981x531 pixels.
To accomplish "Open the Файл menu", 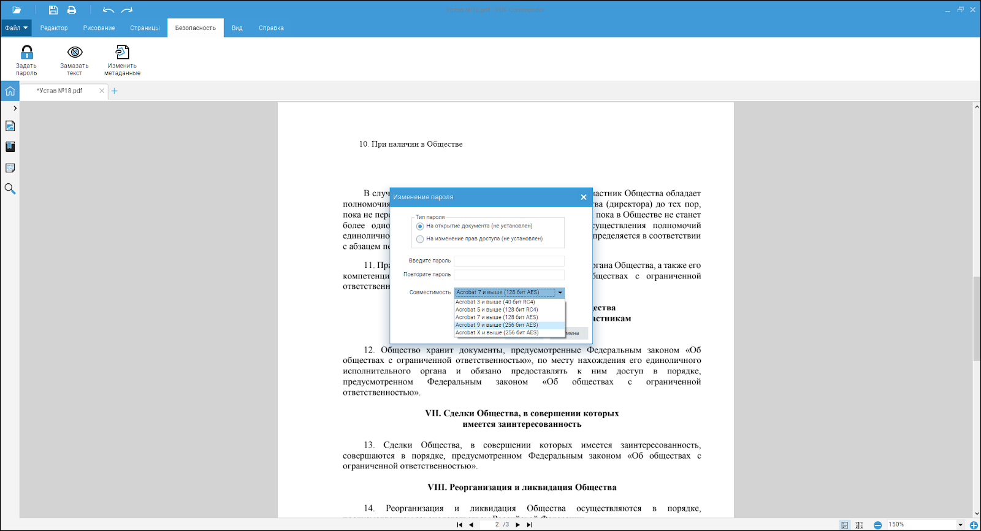I will pyautogui.click(x=16, y=28).
